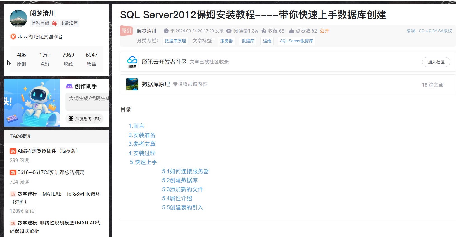Click the robot banner image
The width and height of the screenshot is (456, 237).
click(x=32, y=103)
